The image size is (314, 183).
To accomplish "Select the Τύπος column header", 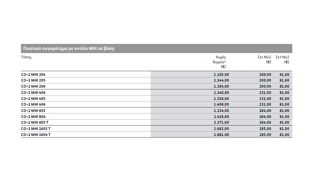I will [26, 57].
